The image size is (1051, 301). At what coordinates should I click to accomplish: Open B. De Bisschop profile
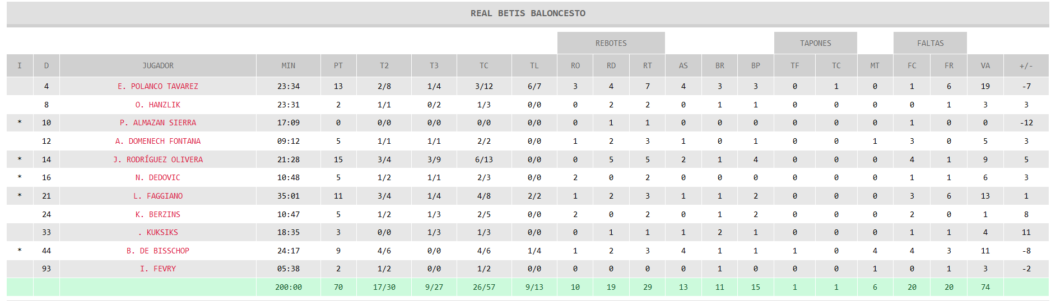coord(158,251)
